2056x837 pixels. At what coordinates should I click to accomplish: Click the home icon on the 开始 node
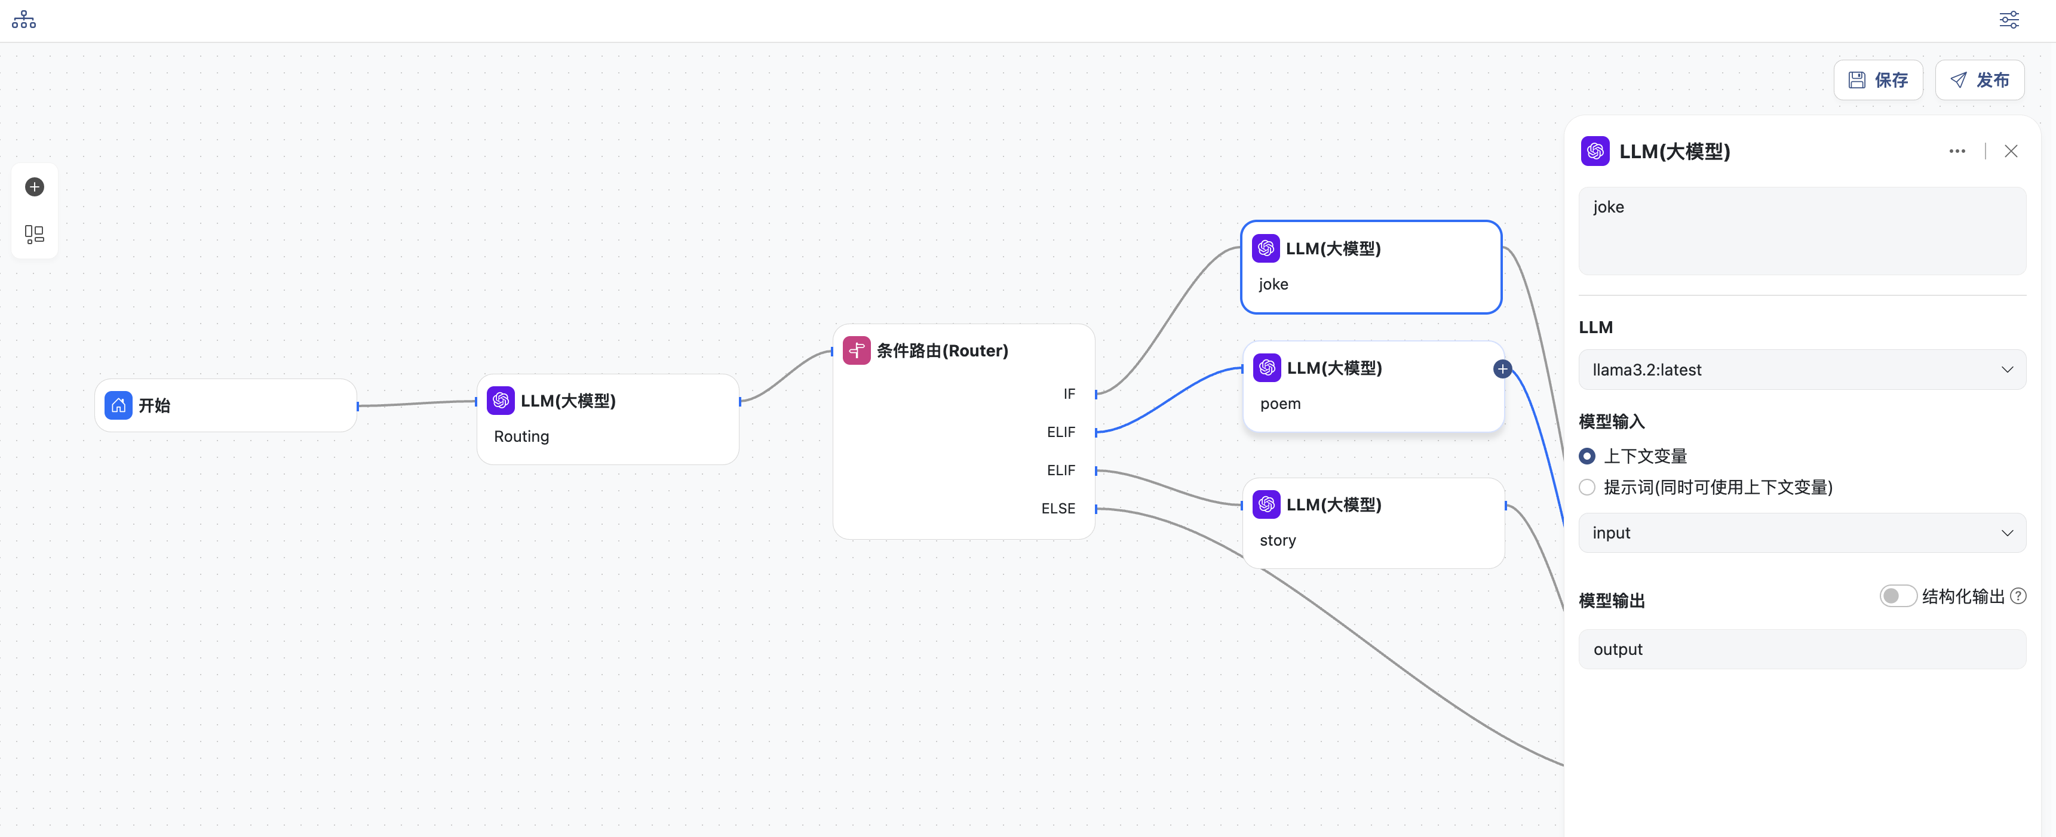118,405
